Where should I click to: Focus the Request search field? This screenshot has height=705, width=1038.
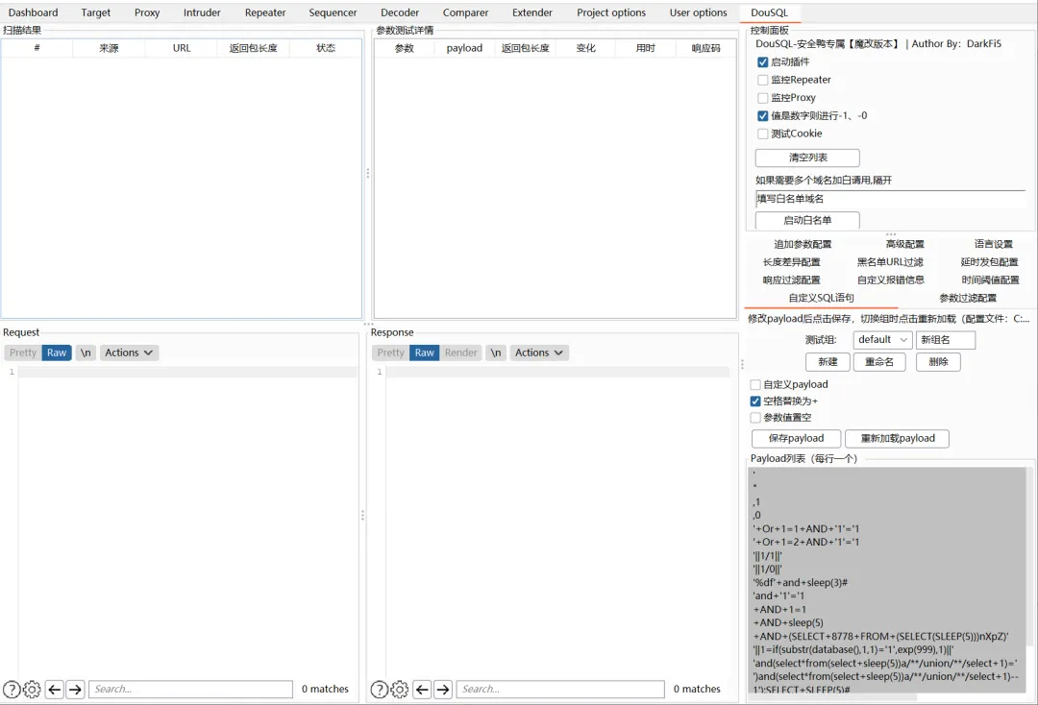[190, 689]
